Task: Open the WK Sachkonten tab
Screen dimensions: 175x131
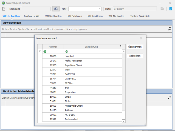Action: coord(53,16)
